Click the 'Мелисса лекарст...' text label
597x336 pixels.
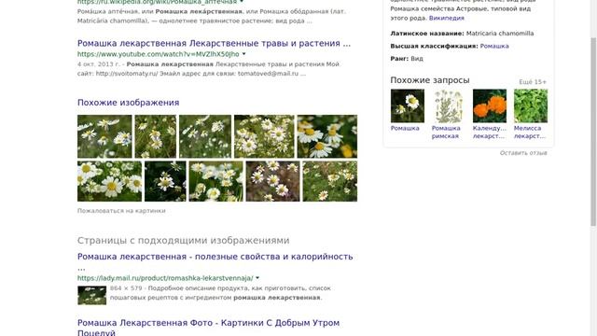[530, 133]
